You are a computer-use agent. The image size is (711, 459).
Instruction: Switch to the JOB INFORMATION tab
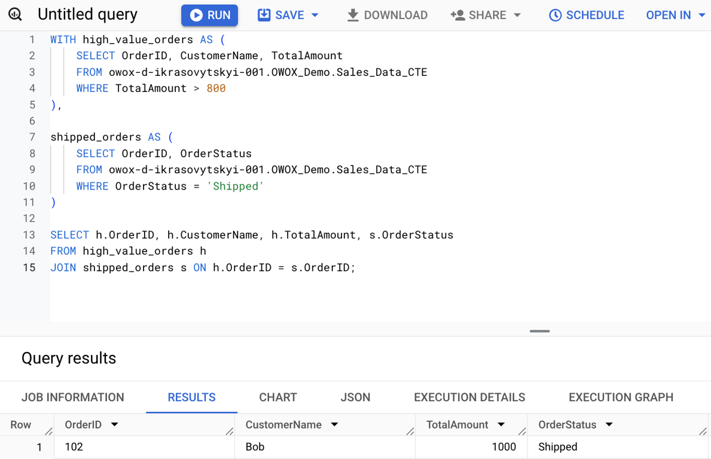tap(72, 397)
